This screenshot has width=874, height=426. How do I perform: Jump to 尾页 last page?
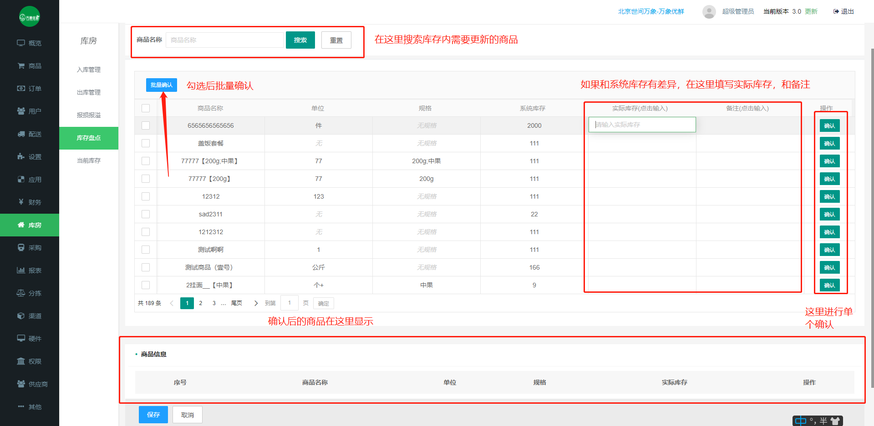tap(237, 303)
